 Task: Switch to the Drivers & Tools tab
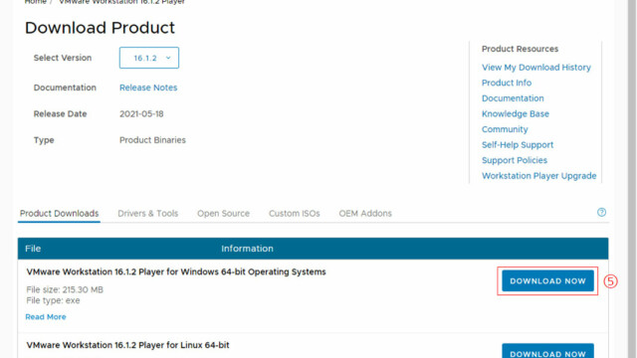click(x=148, y=214)
